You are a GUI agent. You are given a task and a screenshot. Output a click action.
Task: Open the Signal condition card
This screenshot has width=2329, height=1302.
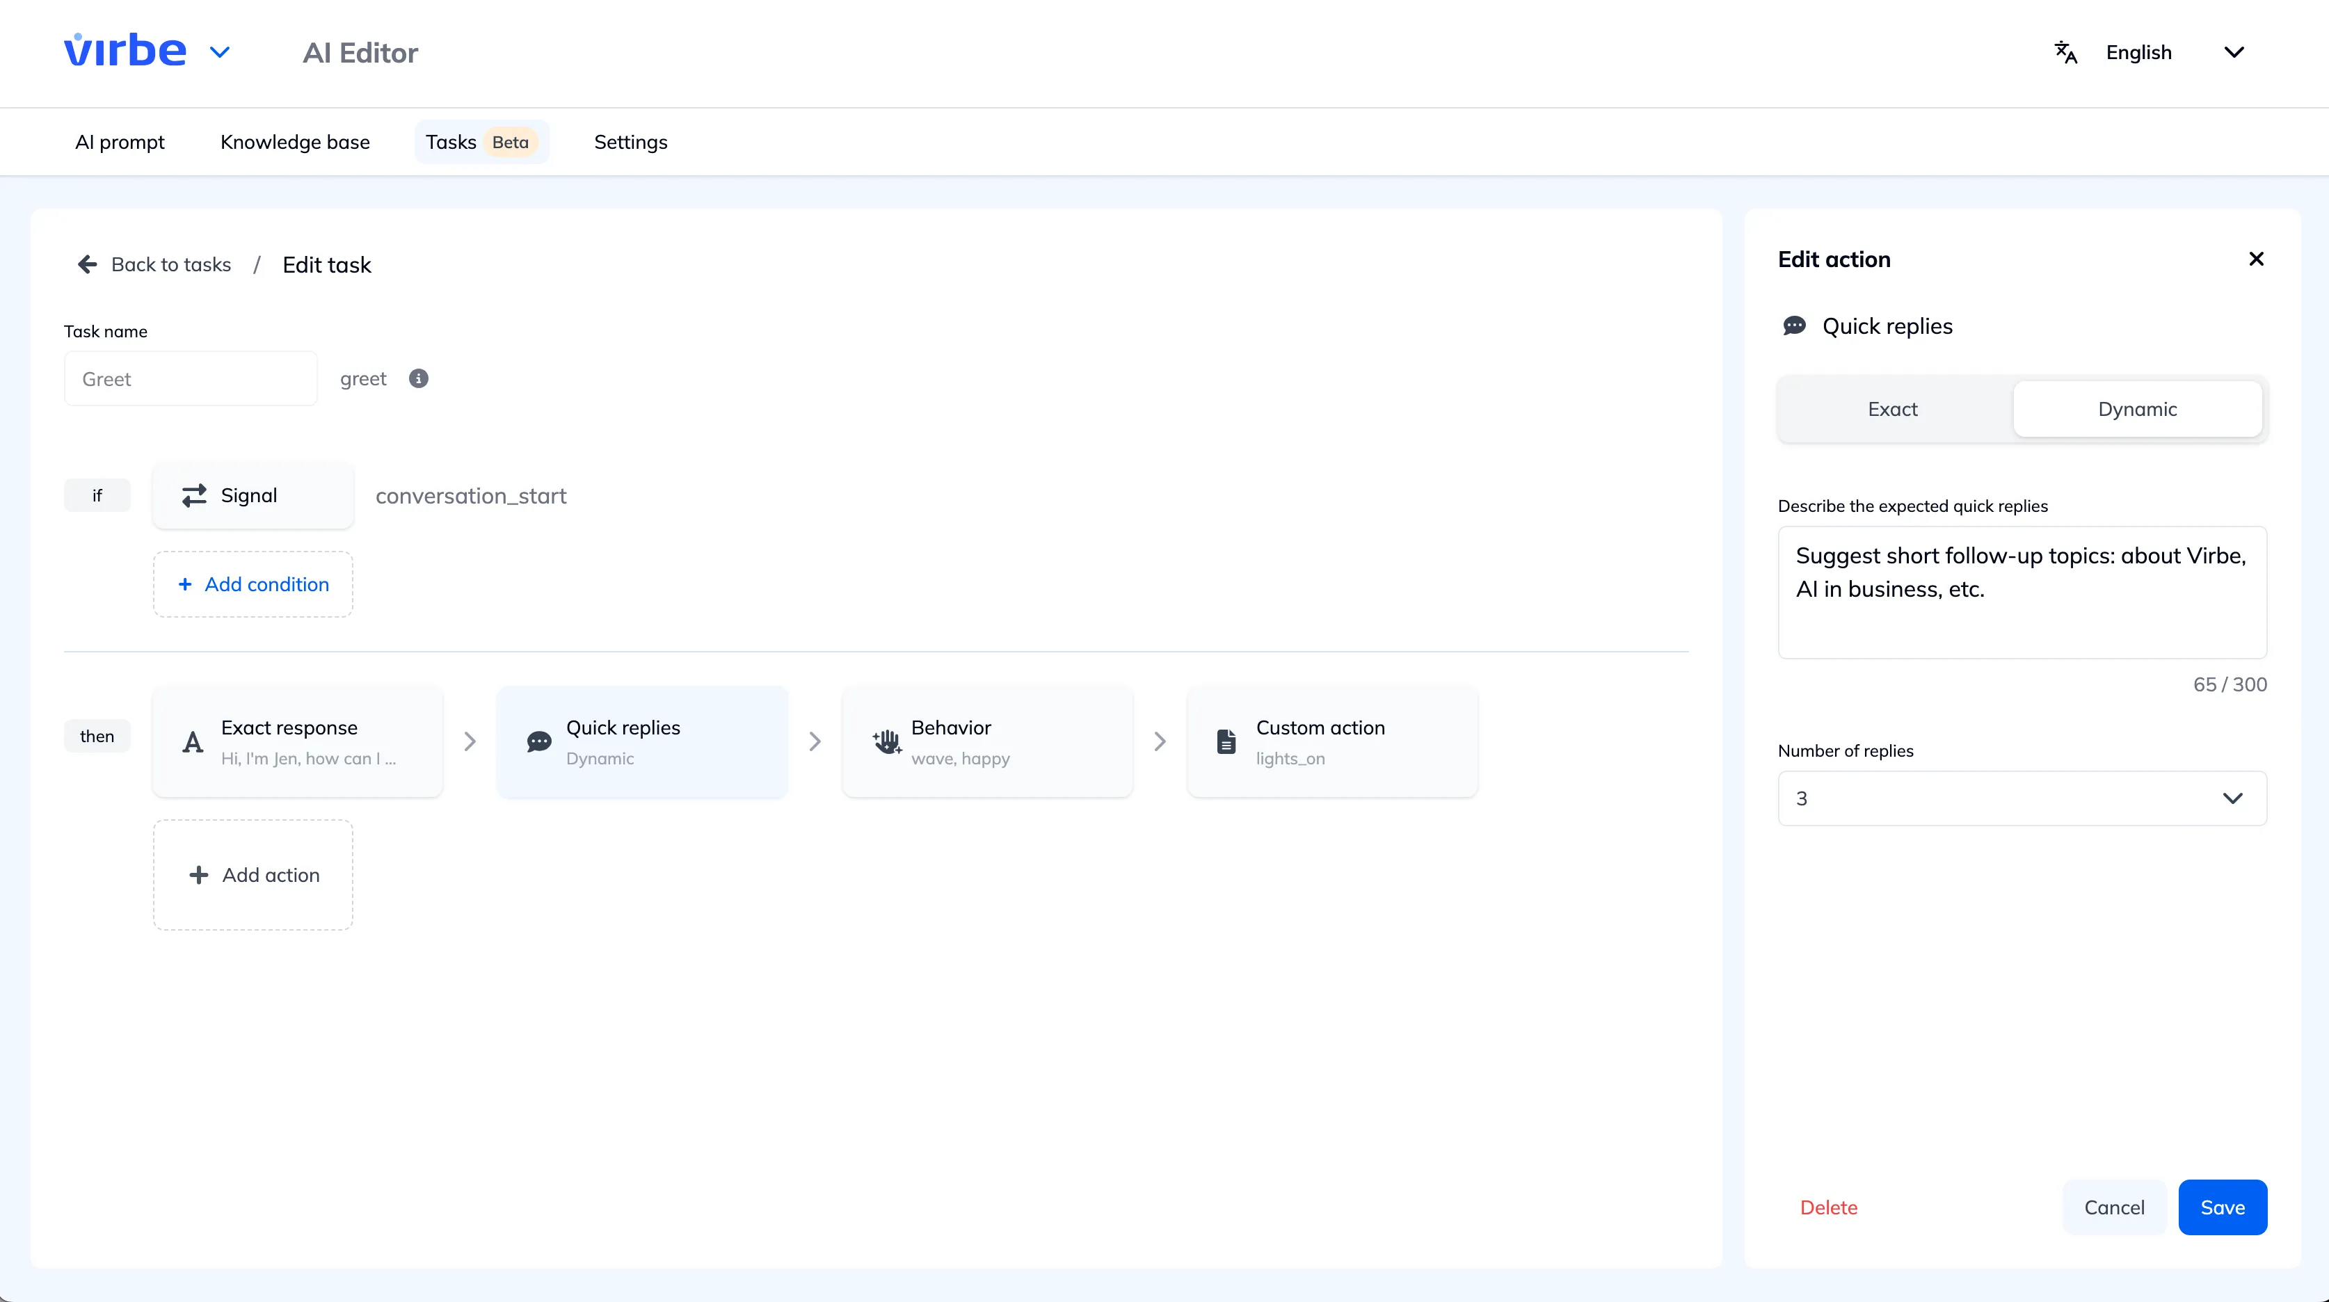click(253, 495)
